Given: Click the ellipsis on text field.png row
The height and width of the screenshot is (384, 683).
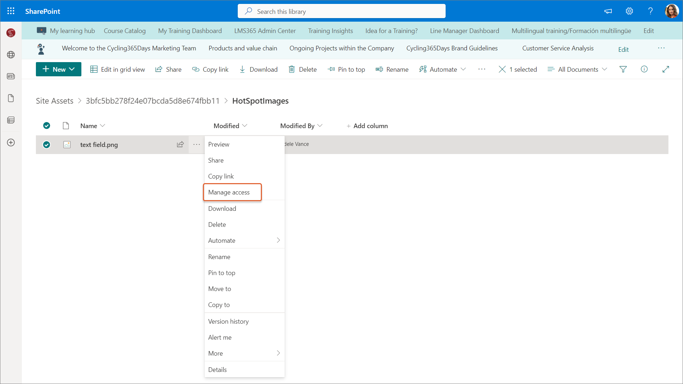Looking at the screenshot, I should [197, 144].
